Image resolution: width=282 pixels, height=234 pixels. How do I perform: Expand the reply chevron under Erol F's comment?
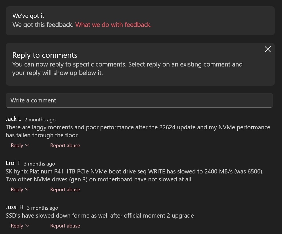[x=27, y=190]
